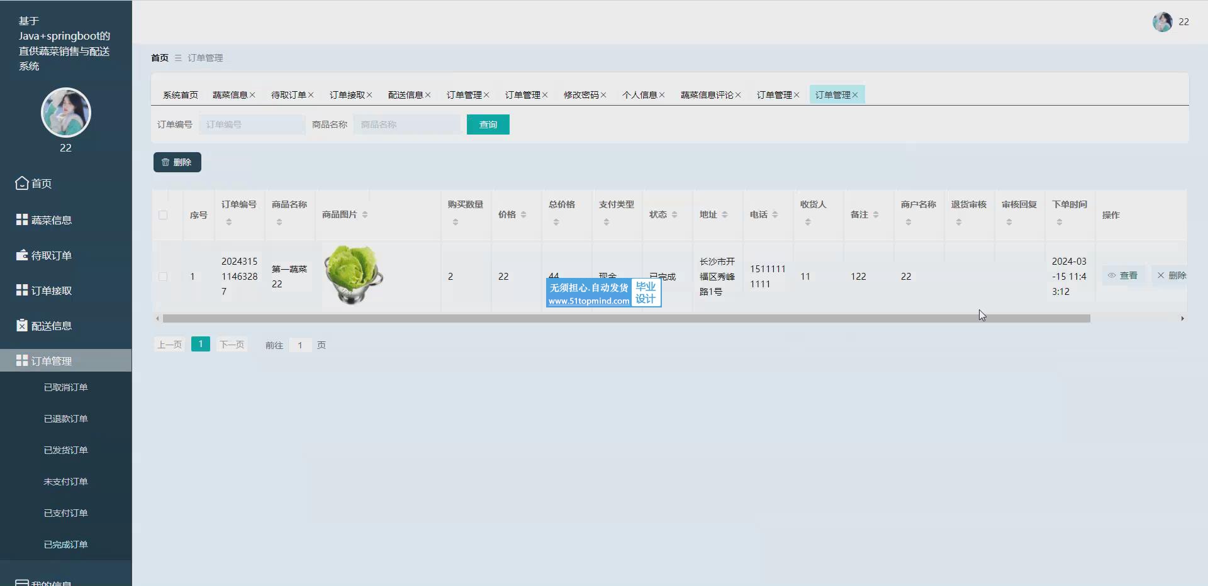Sort by 购买数量 column arrows

click(x=456, y=222)
